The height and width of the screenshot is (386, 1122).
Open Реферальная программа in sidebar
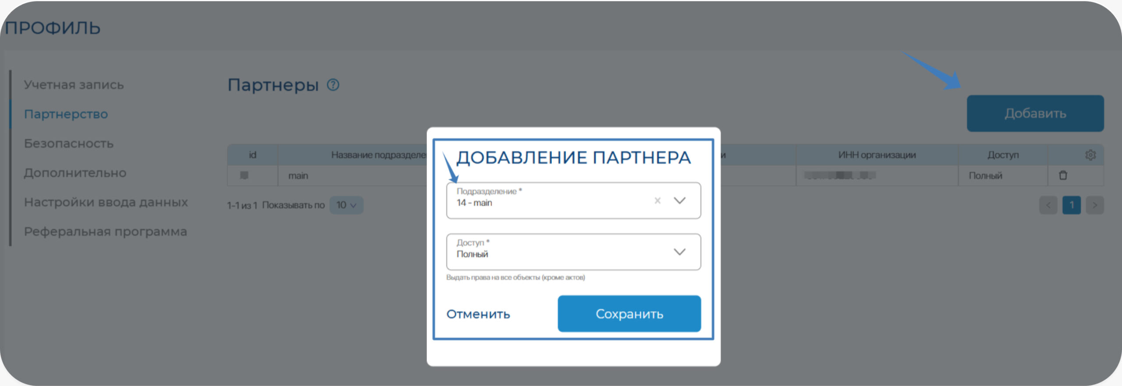pos(105,232)
